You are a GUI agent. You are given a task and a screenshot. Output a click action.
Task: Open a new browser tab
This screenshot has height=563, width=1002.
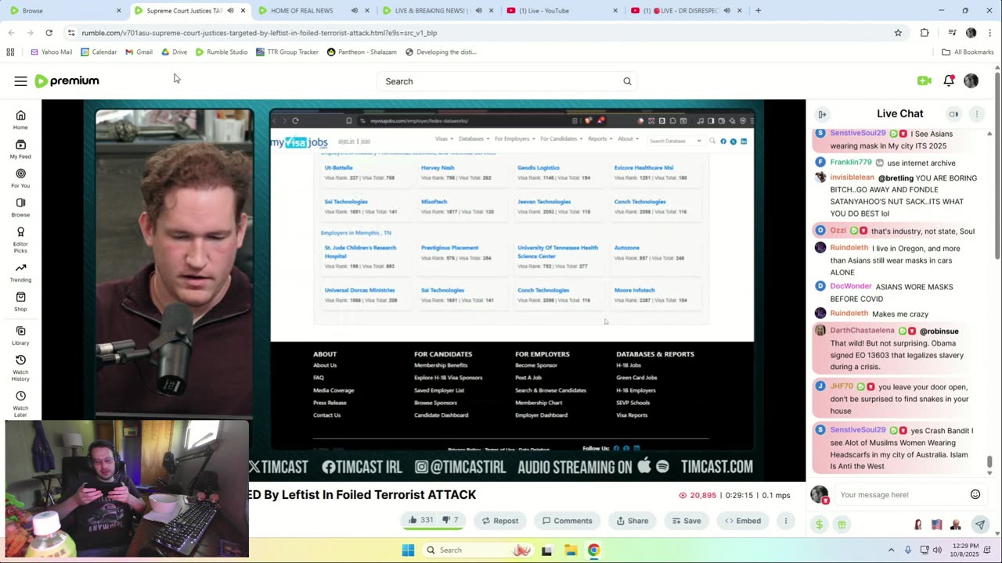[758, 11]
